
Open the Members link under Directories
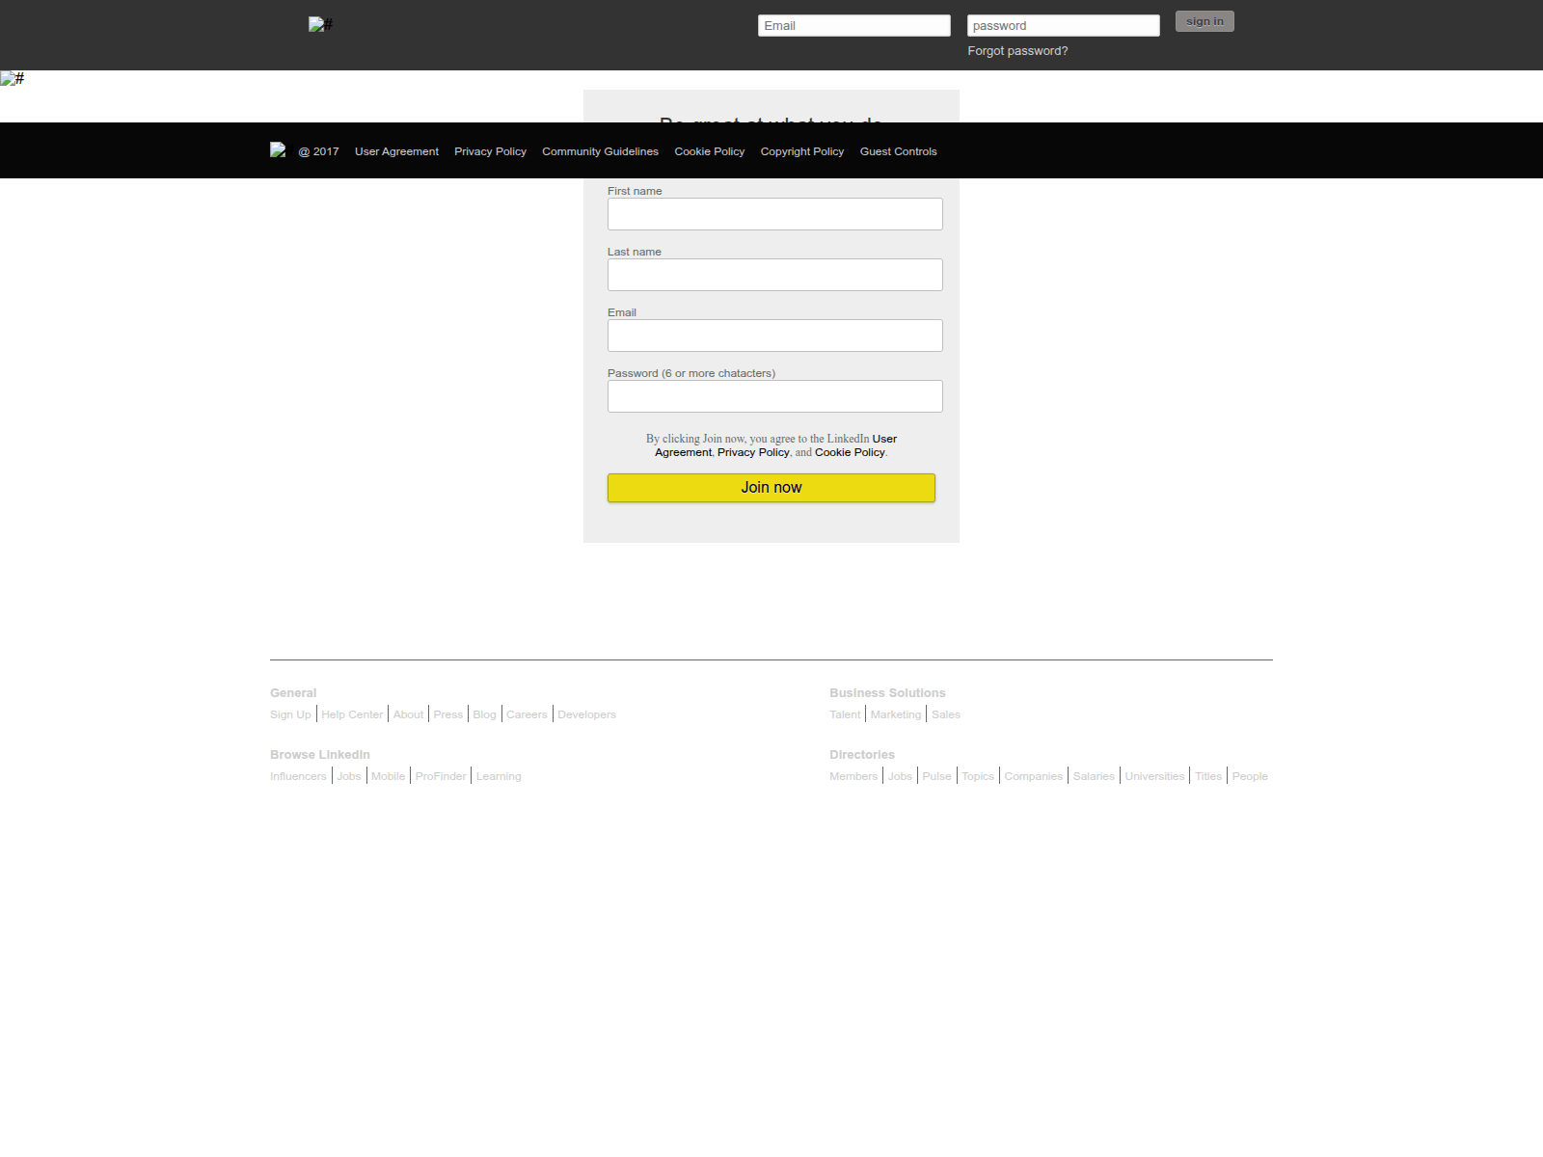(x=853, y=776)
